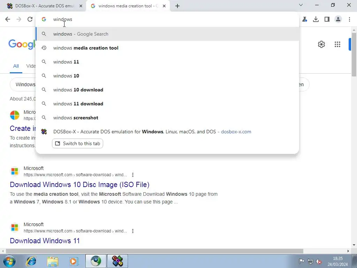
Task: Open options for the Download Windows 11 result
Action: 133,231
